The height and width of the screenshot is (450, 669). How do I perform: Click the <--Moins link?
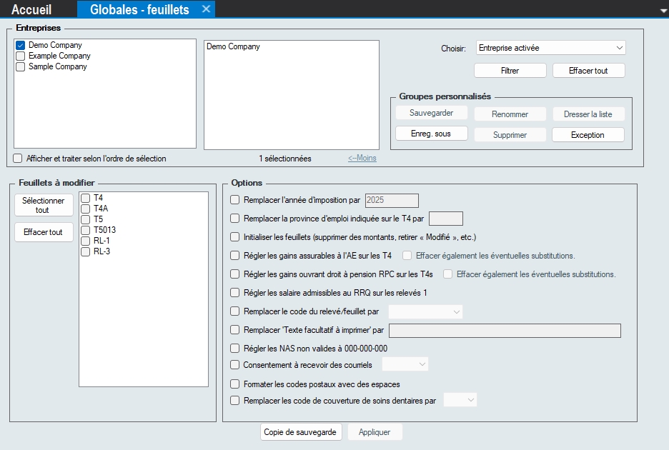tap(362, 159)
